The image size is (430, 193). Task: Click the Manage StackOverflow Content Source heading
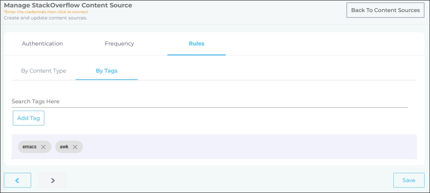coord(68,5)
